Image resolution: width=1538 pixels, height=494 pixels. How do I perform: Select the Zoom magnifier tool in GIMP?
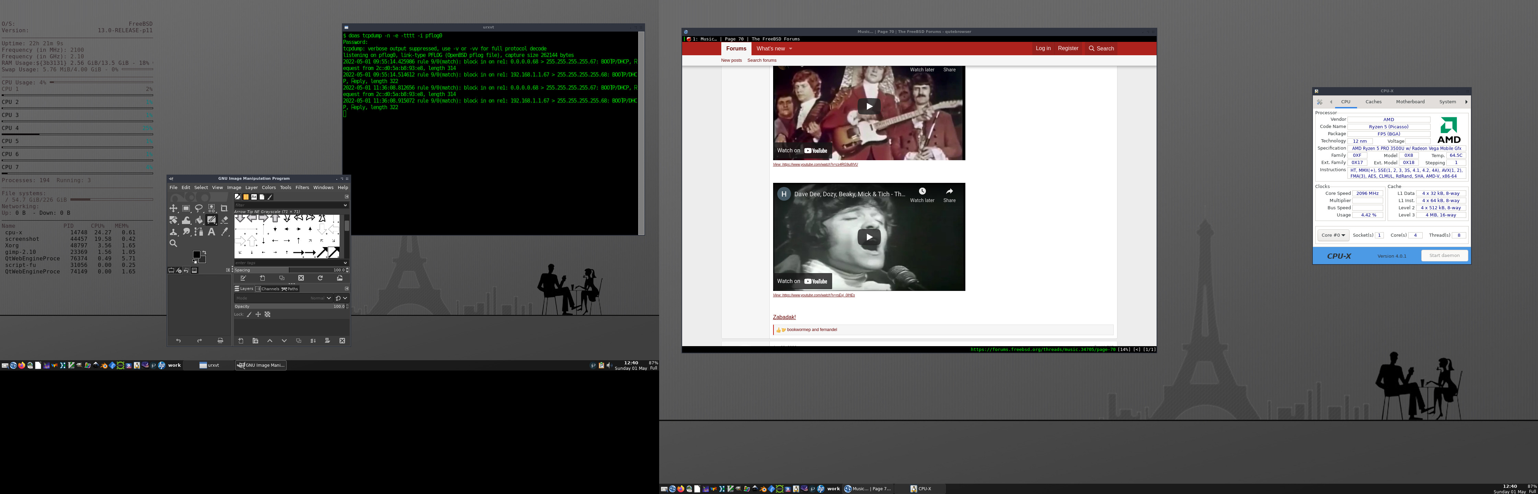[x=174, y=244]
